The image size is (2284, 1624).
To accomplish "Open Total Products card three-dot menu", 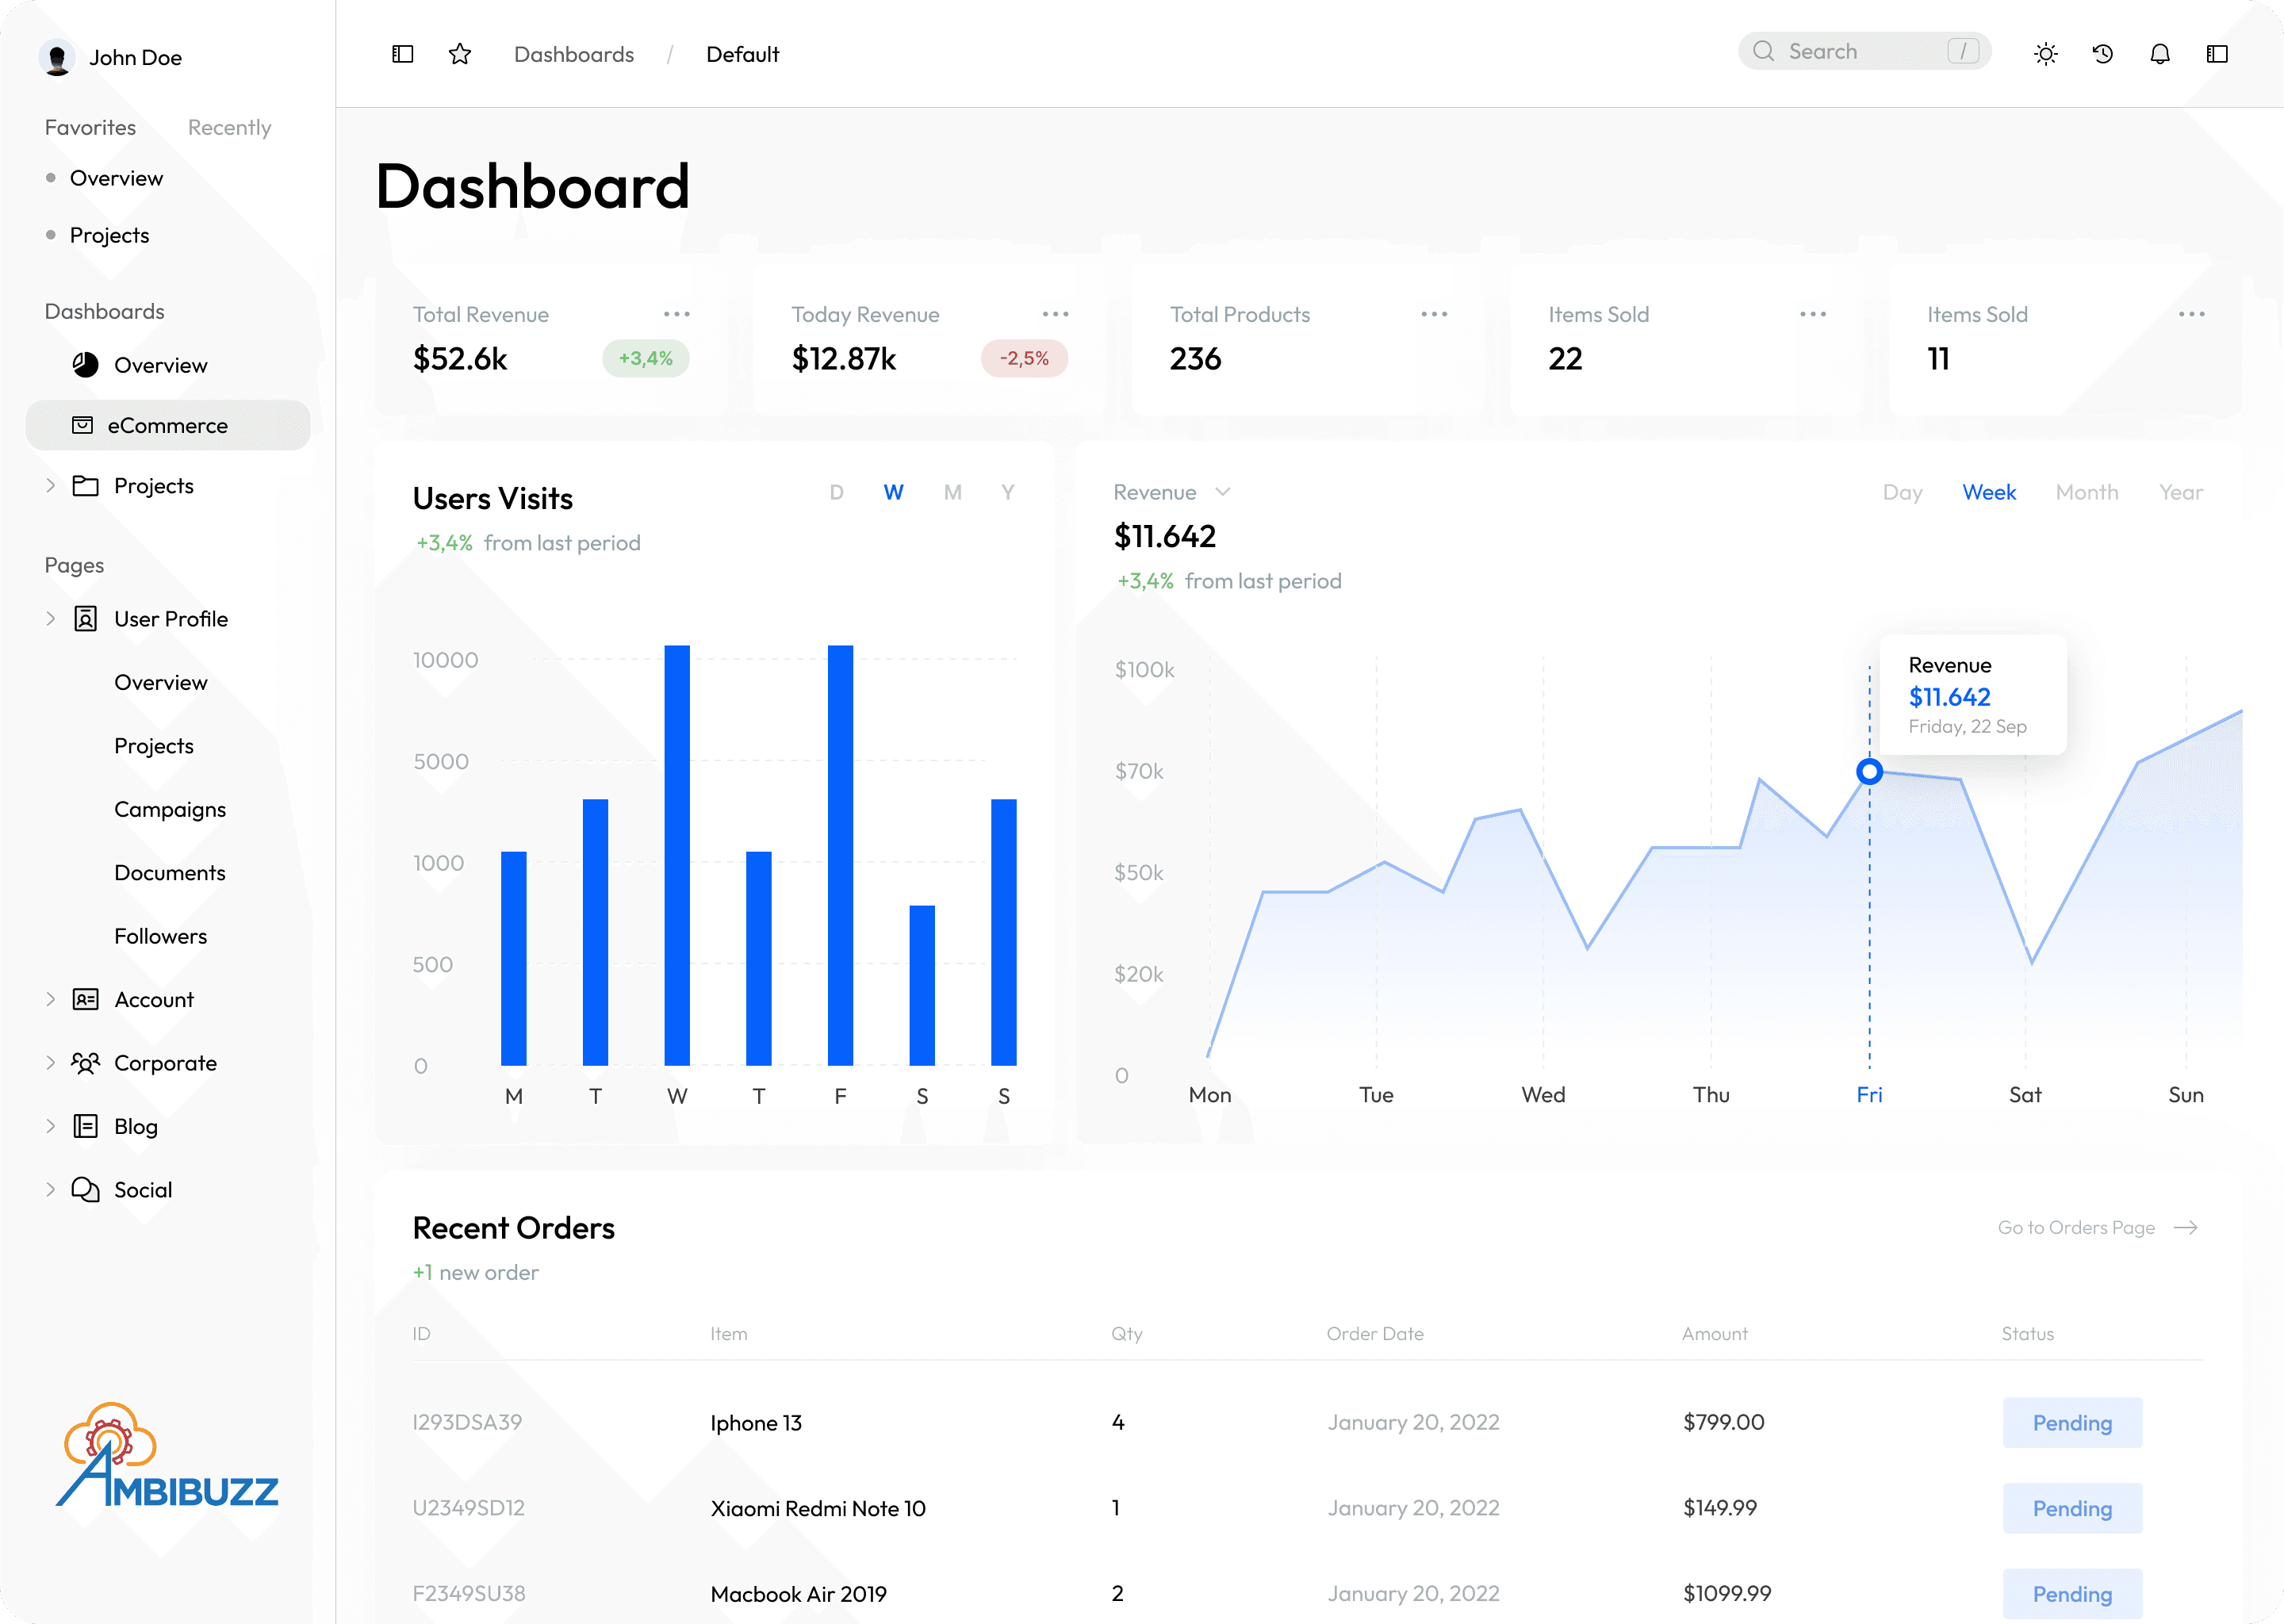I will tap(1434, 314).
